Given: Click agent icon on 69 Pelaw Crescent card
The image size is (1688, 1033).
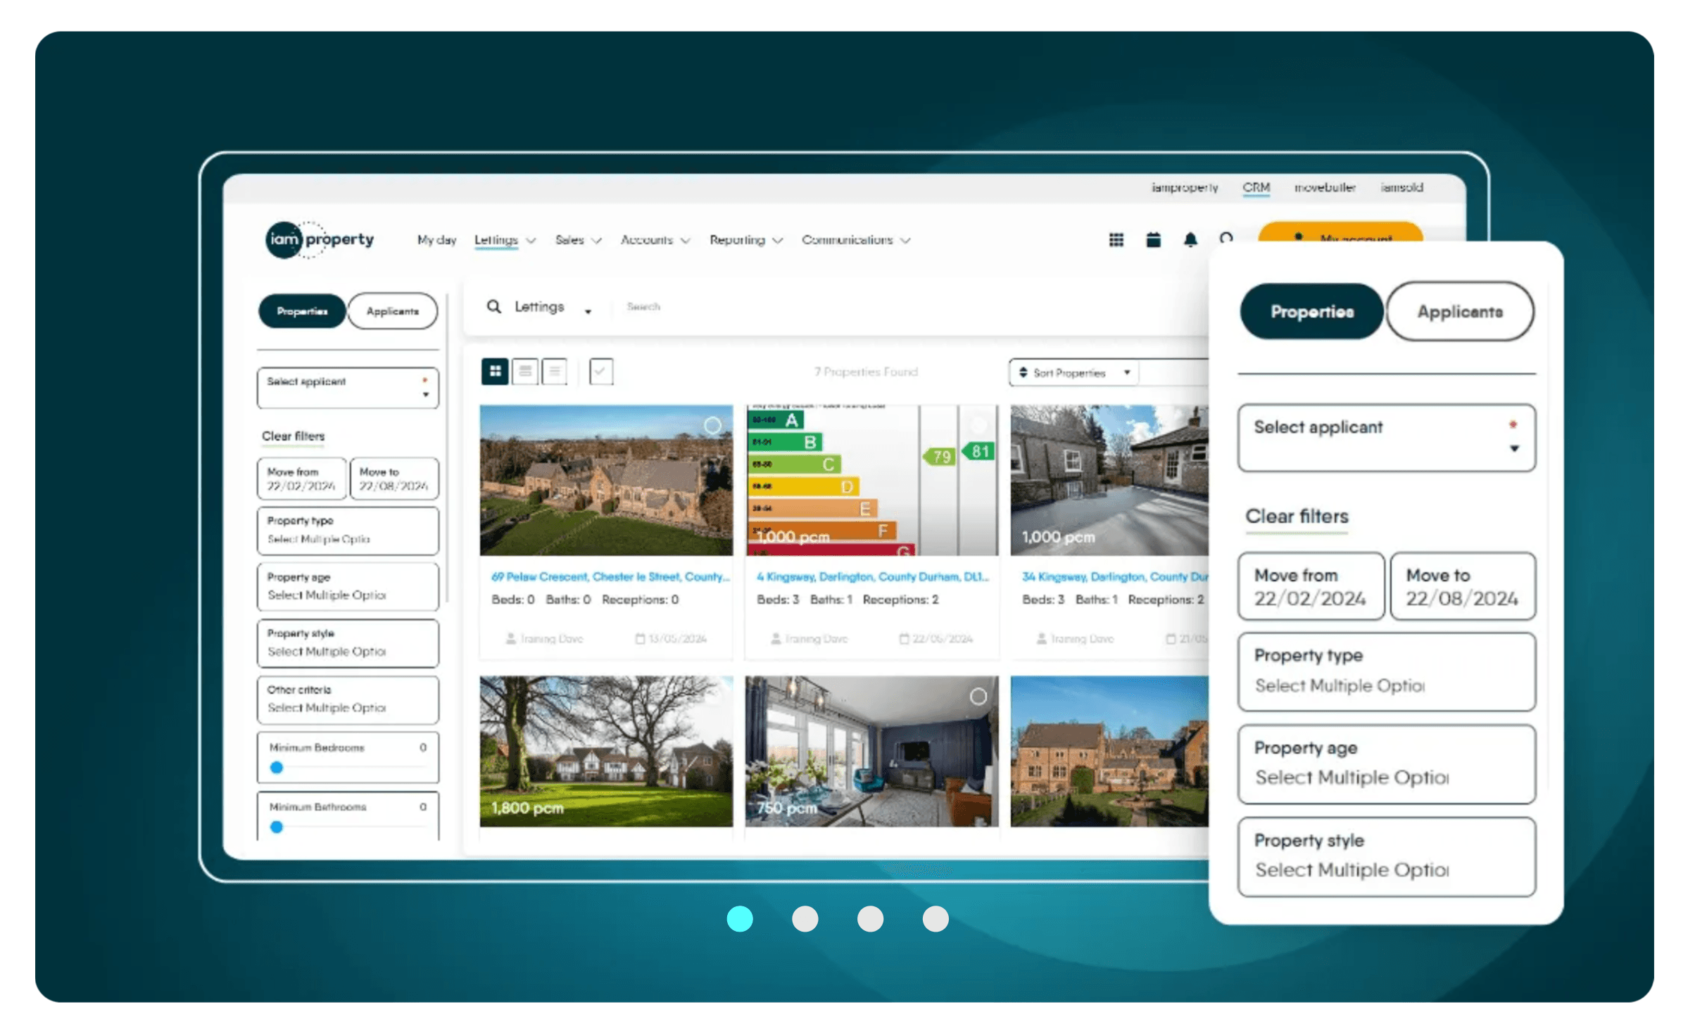Looking at the screenshot, I should click(x=510, y=639).
